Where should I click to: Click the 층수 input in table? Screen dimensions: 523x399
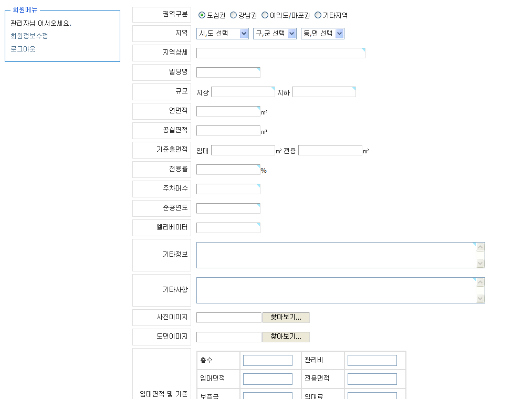(267, 360)
